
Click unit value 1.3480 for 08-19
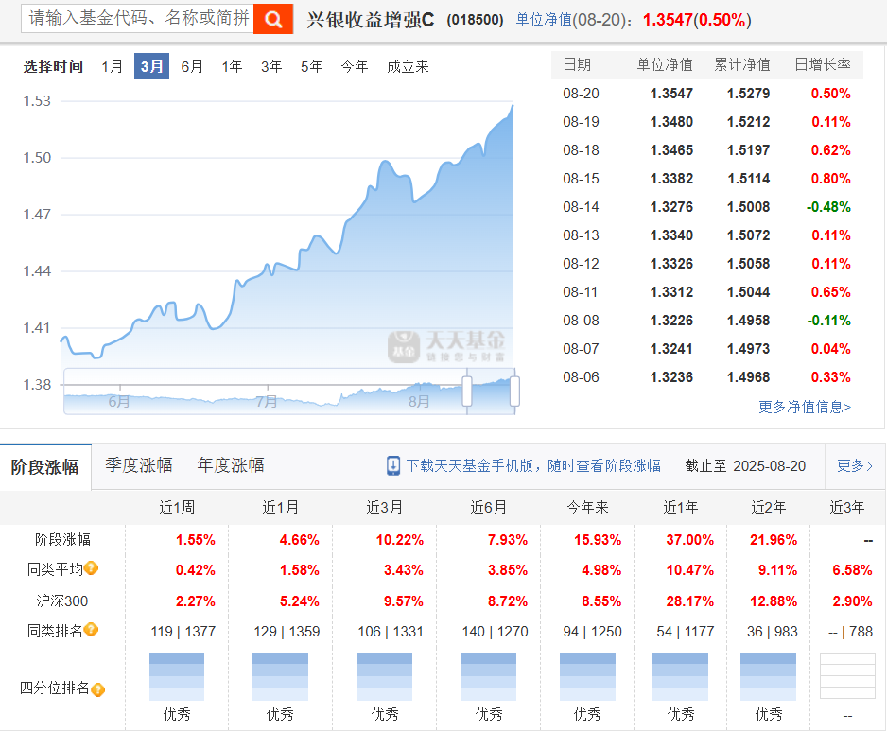pyautogui.click(x=671, y=122)
